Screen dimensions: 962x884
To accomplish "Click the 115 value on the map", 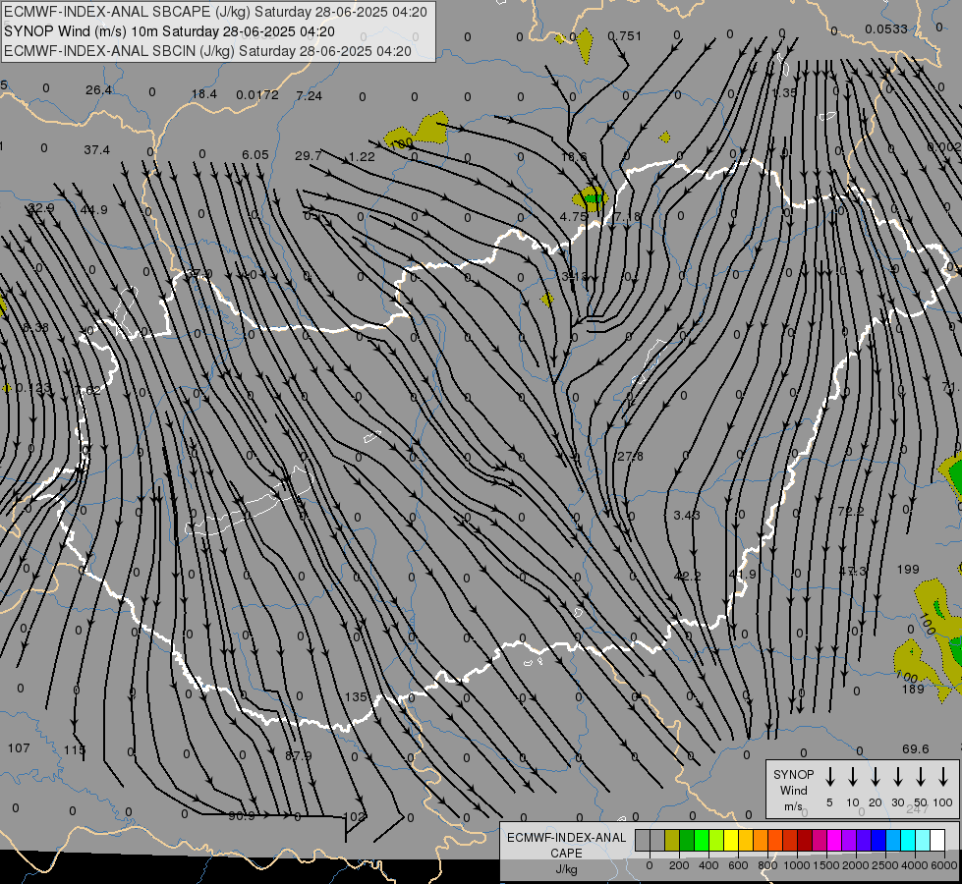I will [x=75, y=750].
